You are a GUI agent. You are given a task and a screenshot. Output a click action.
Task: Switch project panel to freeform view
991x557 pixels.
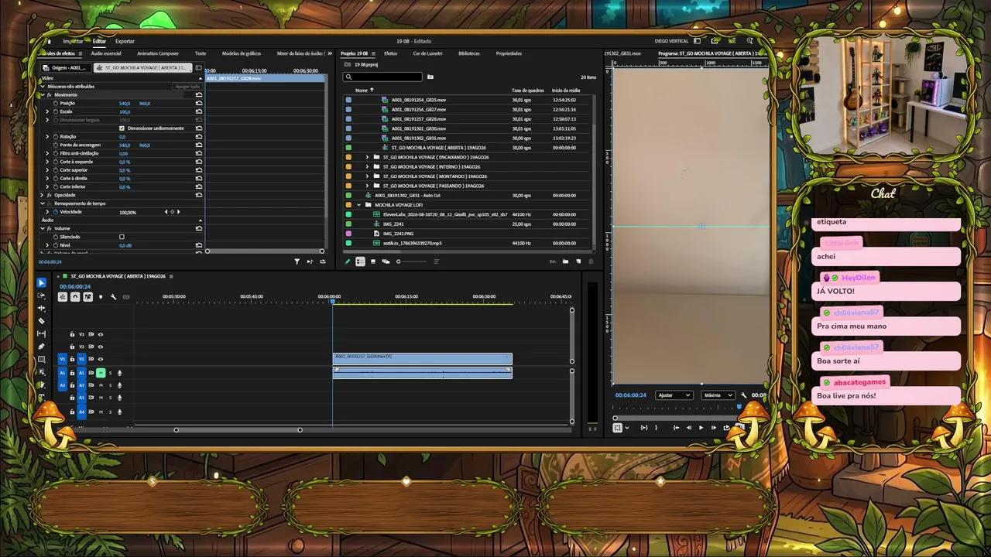(x=386, y=261)
